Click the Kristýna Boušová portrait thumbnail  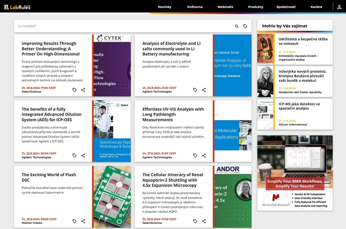click(265, 82)
